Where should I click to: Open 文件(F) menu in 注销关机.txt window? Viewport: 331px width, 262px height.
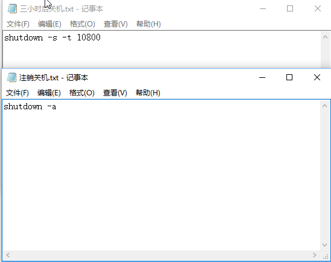click(17, 93)
